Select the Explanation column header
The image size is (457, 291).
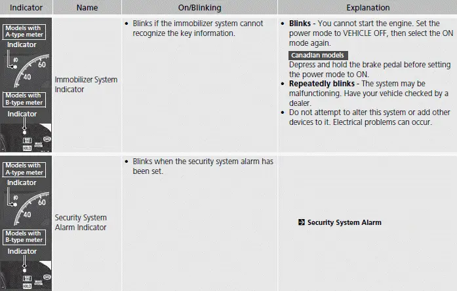(x=368, y=7)
